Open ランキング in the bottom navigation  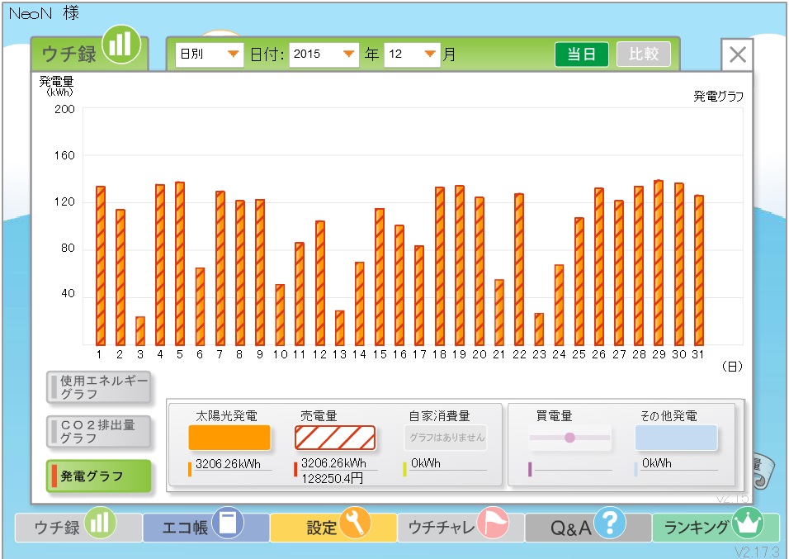pyautogui.click(x=716, y=528)
